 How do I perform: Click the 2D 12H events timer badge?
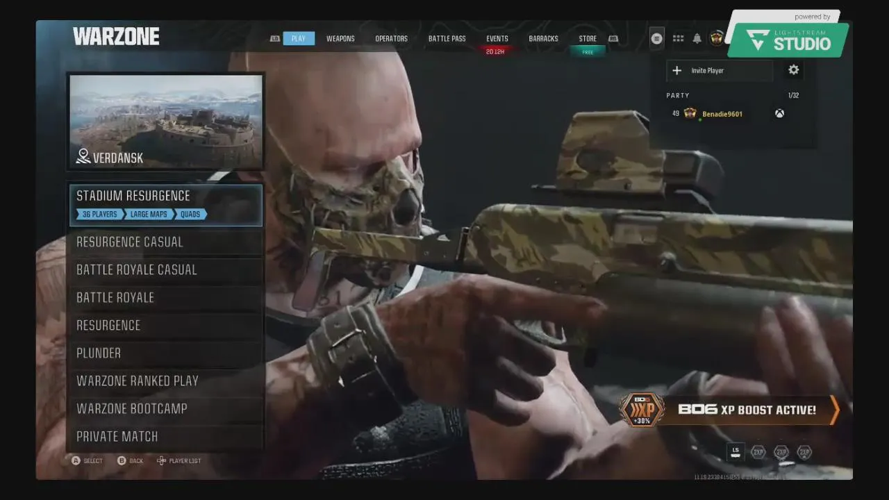495,52
